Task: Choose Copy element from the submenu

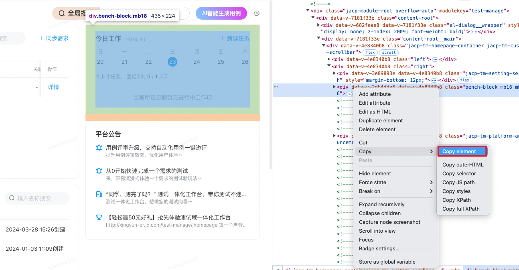Action: click(x=462, y=152)
